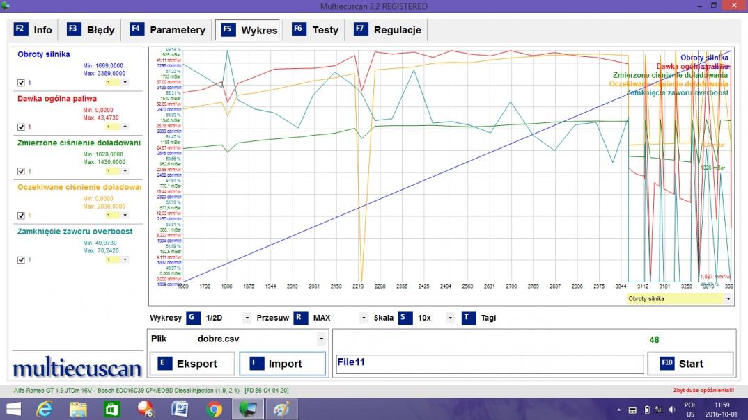The width and height of the screenshot is (748, 420).
Task: Click the I icon on Import
Action: [256, 364]
